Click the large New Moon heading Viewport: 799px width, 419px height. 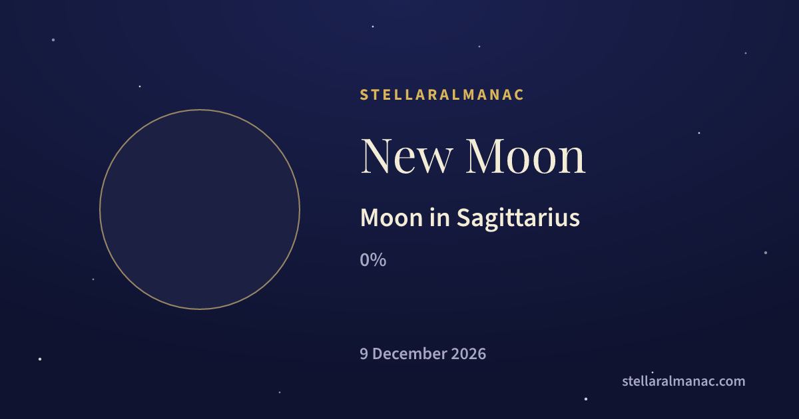473,156
